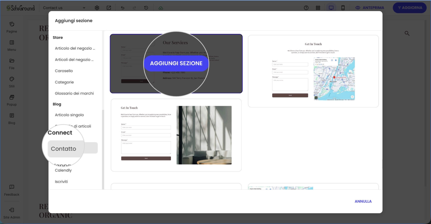Screen dimensions: 431x224
Task: Select Carosello in Store list
Action: (x=64, y=71)
